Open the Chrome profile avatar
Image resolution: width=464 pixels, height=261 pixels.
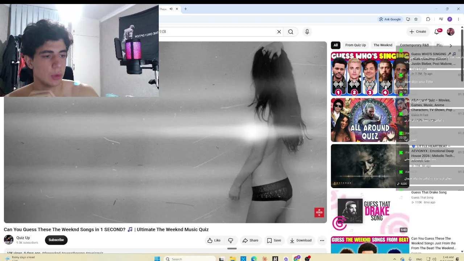coord(449,19)
